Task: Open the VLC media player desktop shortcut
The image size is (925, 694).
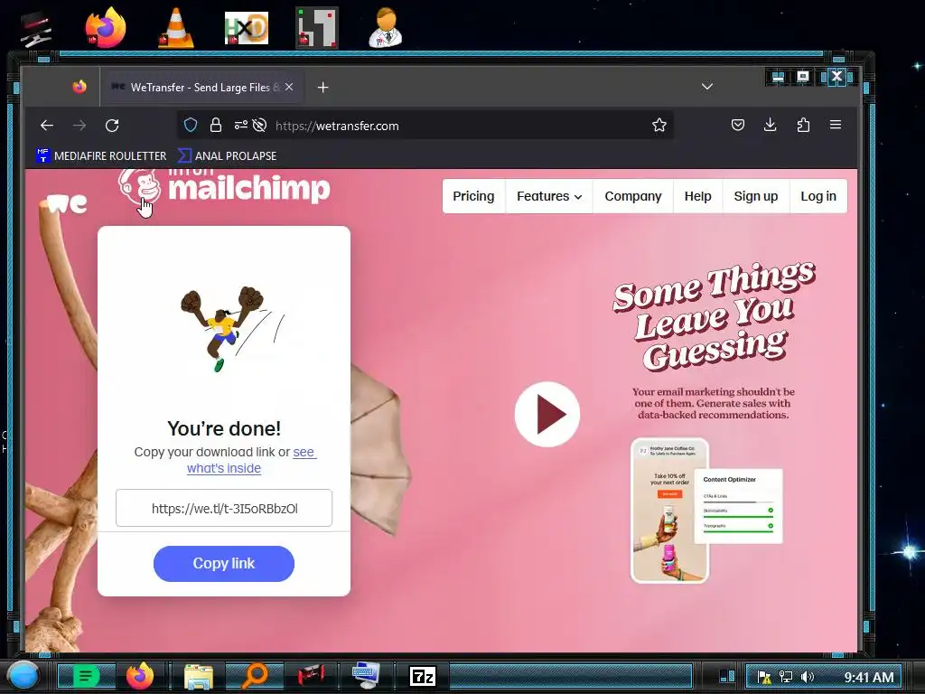Action: (176, 27)
